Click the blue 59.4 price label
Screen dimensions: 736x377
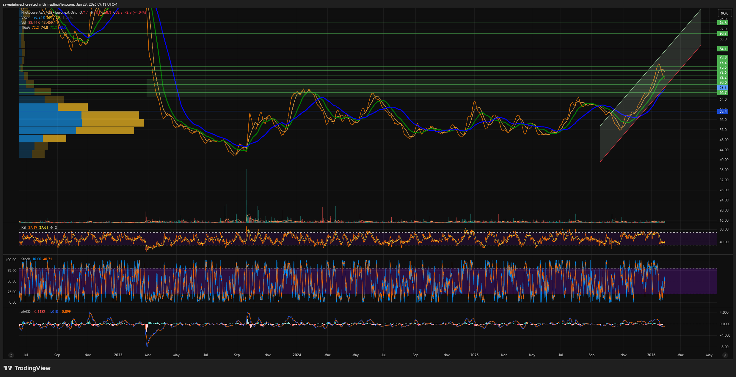coord(723,111)
